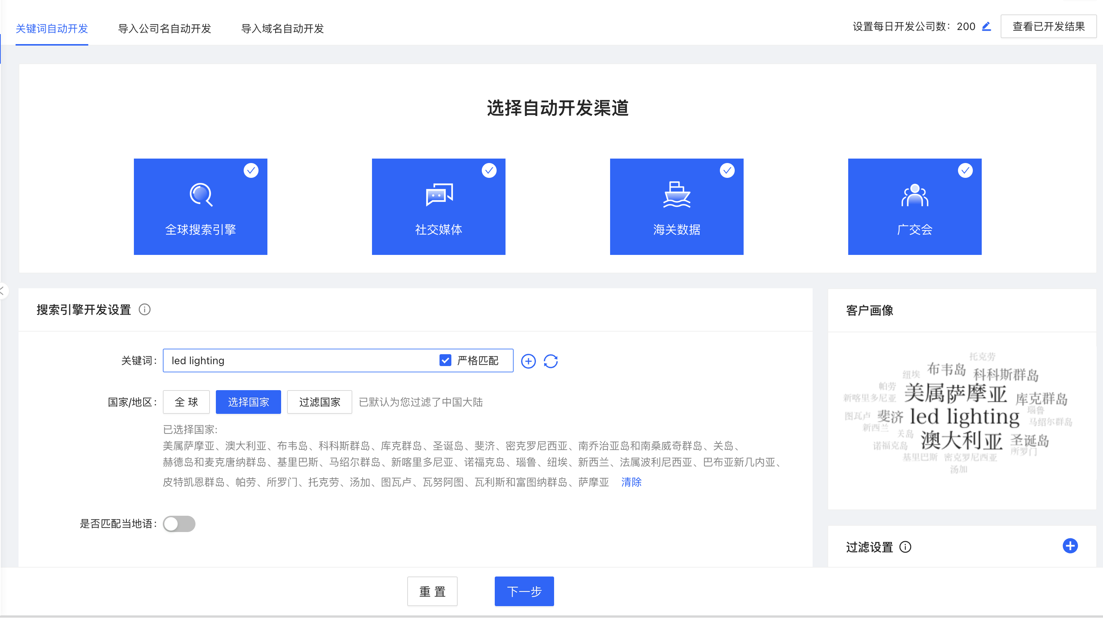The image size is (1103, 618).
Task: Switch to 导入域名自动开发 tab
Action: click(282, 29)
